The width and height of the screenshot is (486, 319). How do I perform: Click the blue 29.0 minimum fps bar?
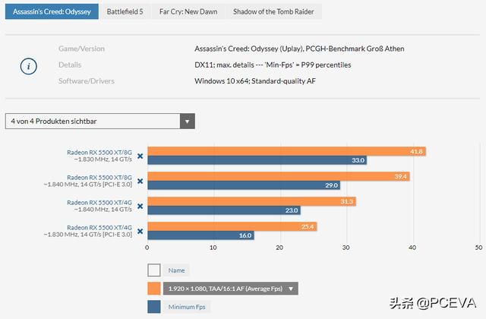(x=244, y=185)
